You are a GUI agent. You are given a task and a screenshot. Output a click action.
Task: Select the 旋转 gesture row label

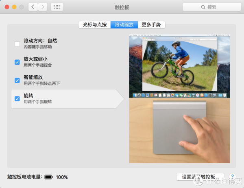tap(28, 96)
